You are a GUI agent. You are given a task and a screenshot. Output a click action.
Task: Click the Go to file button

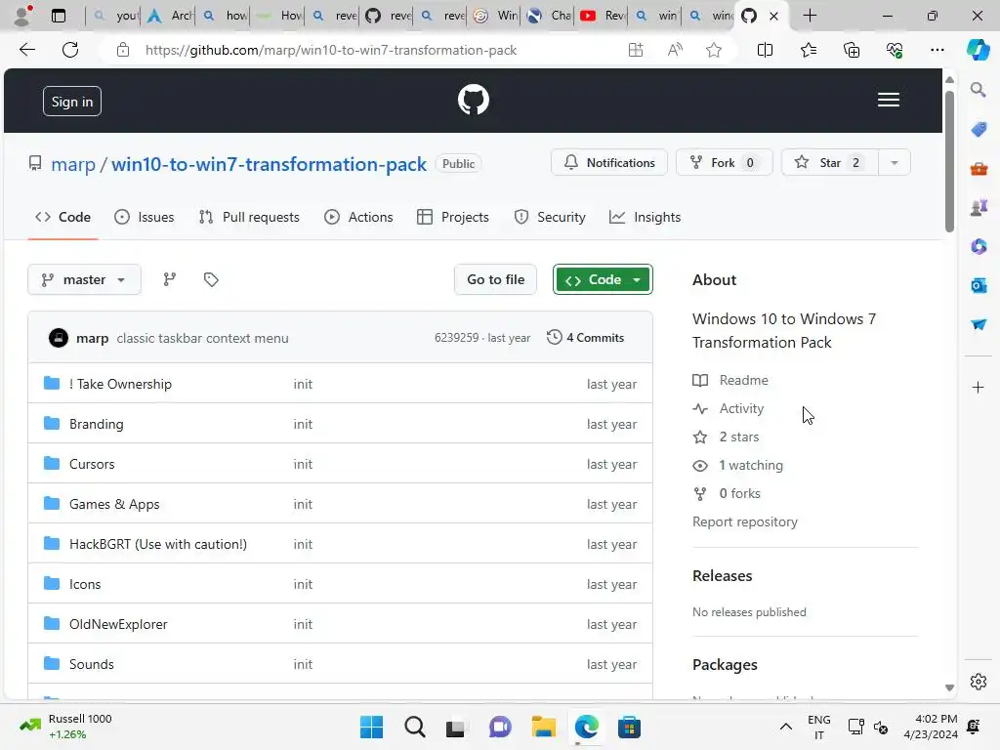495,279
